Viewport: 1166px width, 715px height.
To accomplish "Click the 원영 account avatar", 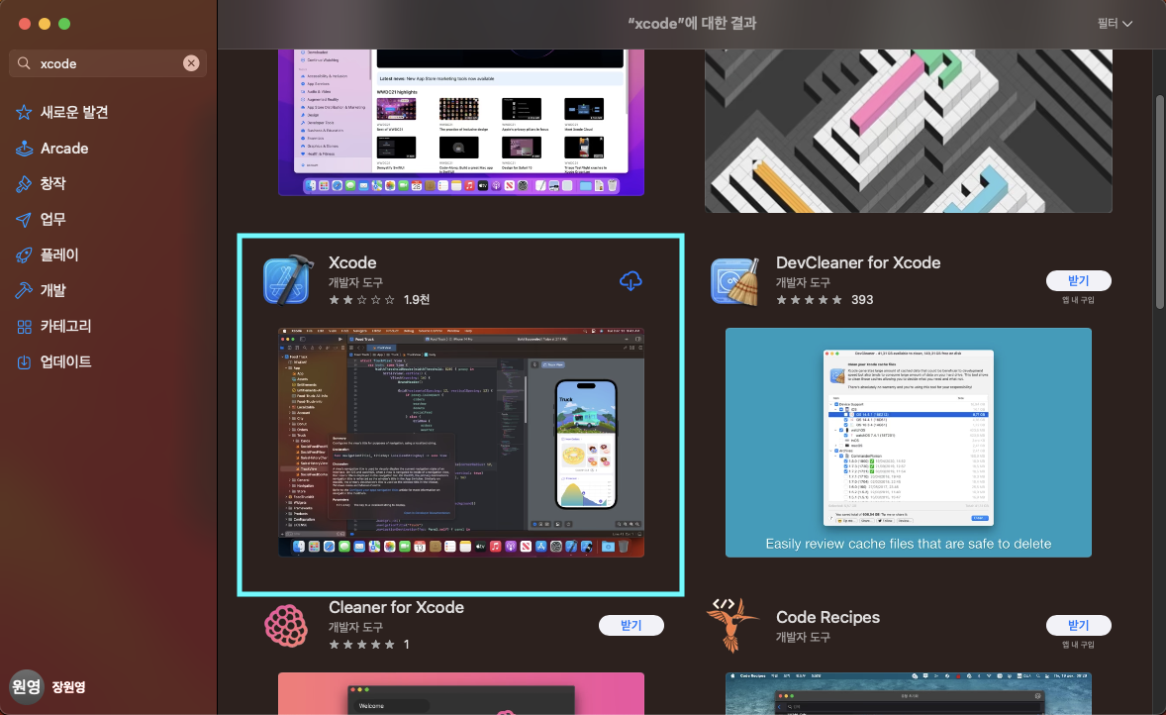I will pyautogui.click(x=26, y=686).
